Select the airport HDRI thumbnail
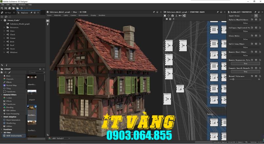This screenshot has width=264, height=144. coord(32,92)
